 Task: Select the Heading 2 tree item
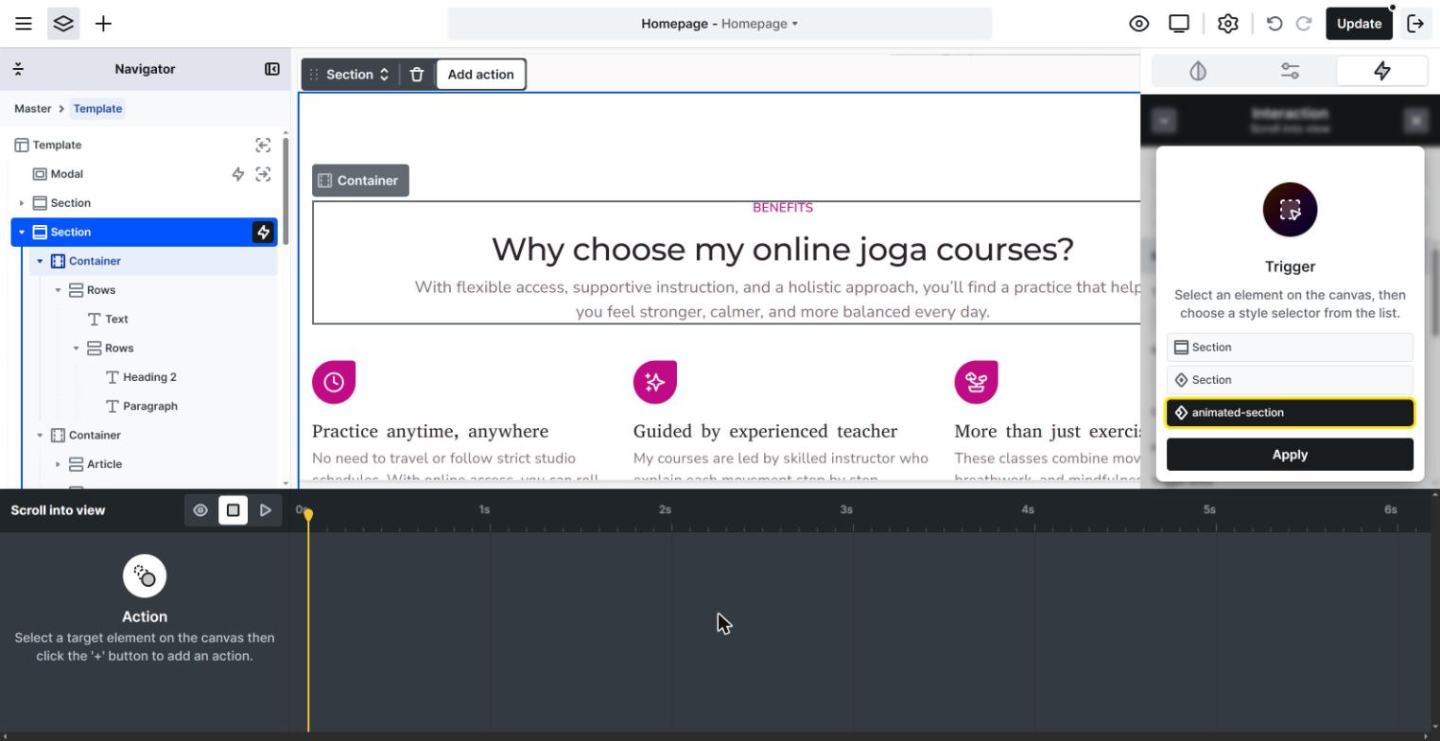[149, 377]
